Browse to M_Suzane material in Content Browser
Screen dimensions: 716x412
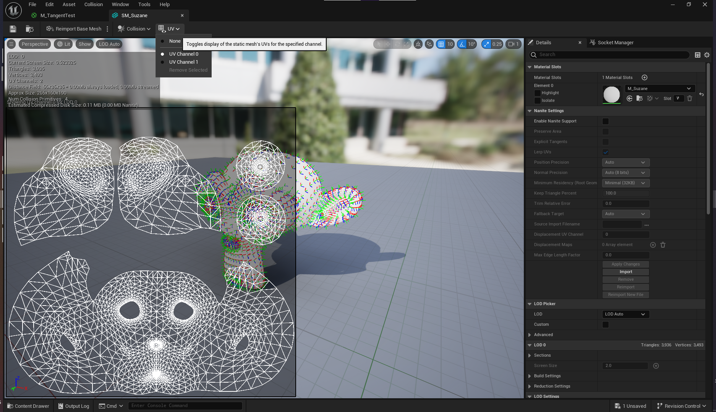click(x=640, y=98)
